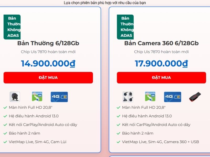Click ĐẶT MUA on the Camera 360 card
This screenshot has height=157, width=210.
click(161, 77)
